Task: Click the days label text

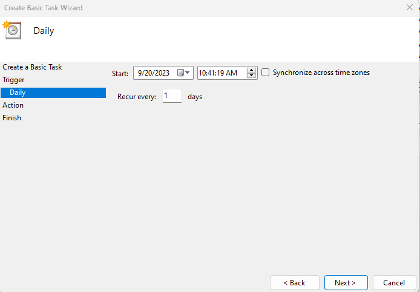Action: coord(195,97)
